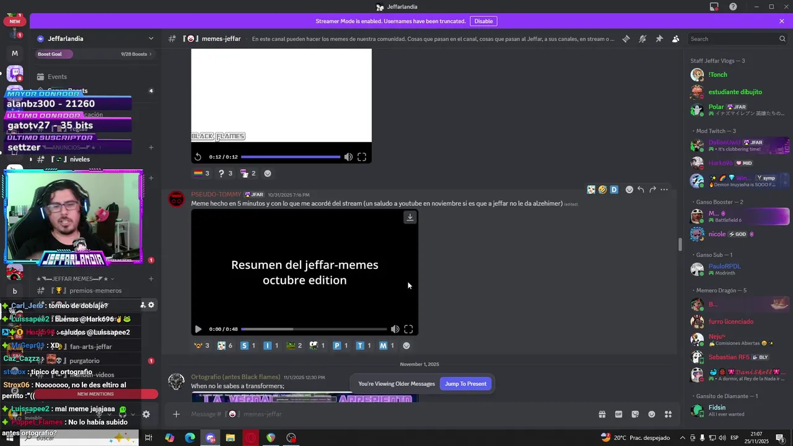Open the Apps launcher icon
The width and height of the screenshot is (793, 446).
[668, 414]
